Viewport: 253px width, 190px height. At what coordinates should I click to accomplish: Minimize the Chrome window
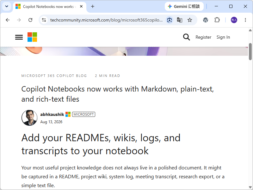[x=216, y=6]
